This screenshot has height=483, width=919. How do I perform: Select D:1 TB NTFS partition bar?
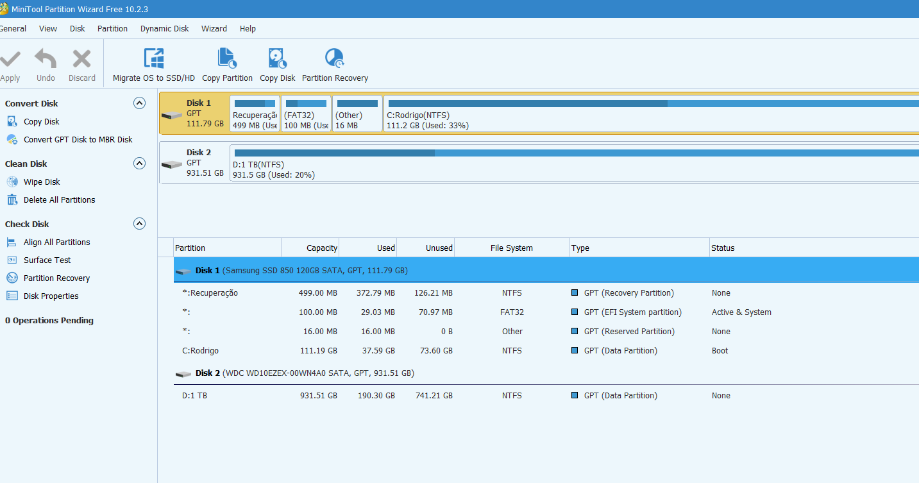(575, 163)
